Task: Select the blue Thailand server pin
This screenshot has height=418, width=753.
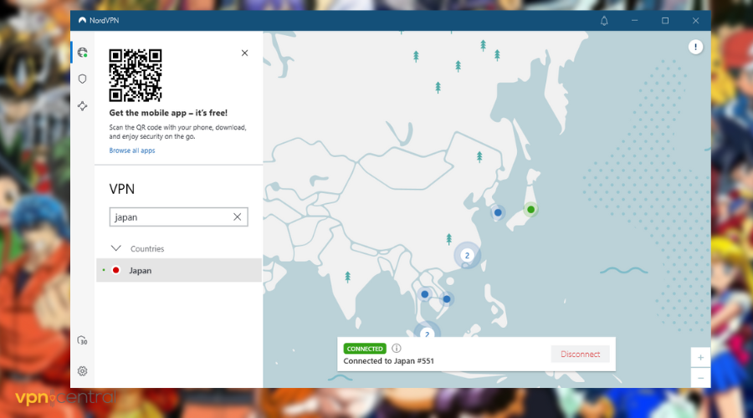Action: point(424,294)
